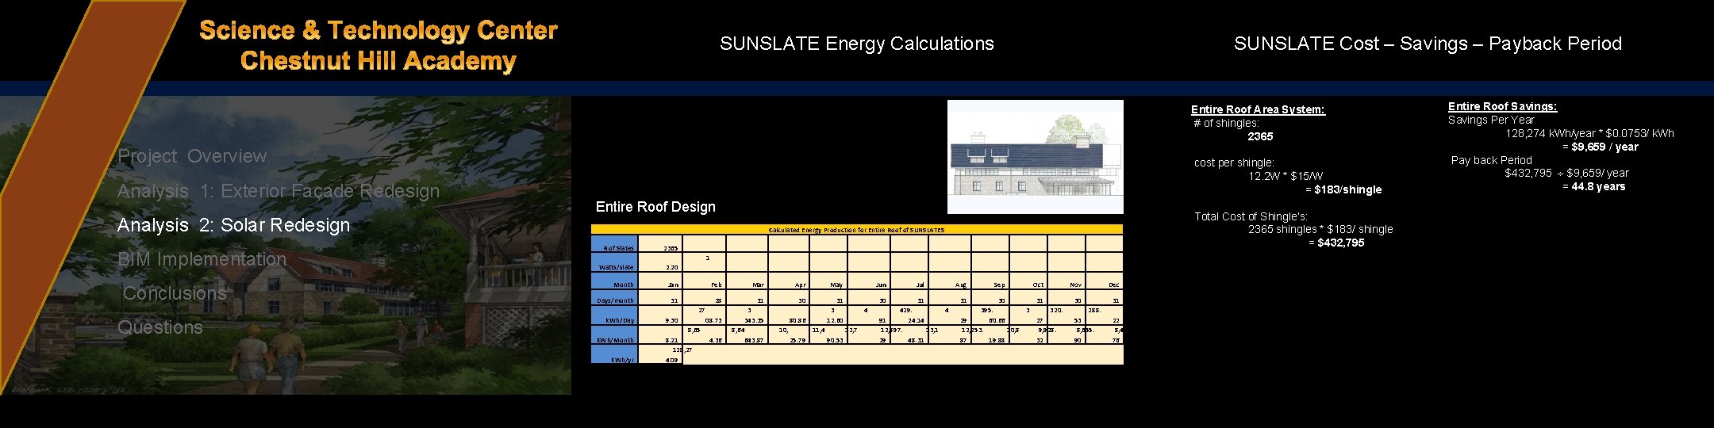Select the 'Savings Per Year' label
This screenshot has height=428, width=1714.
(1491, 120)
